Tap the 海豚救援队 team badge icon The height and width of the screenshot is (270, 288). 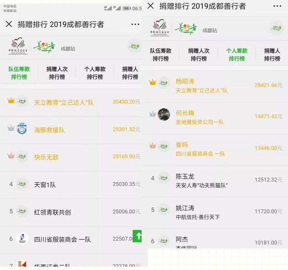pos(22,129)
